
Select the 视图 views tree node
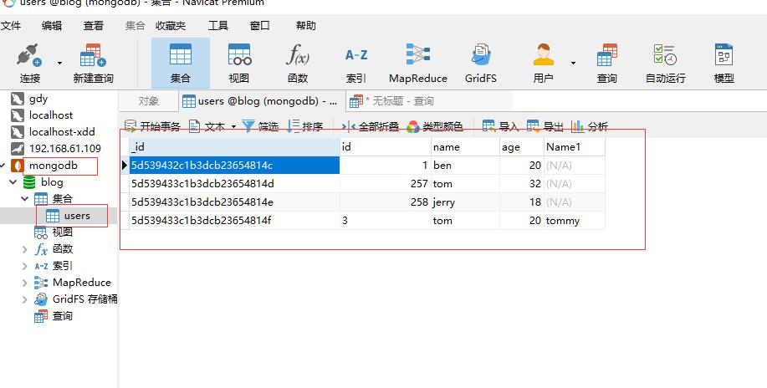click(x=62, y=232)
